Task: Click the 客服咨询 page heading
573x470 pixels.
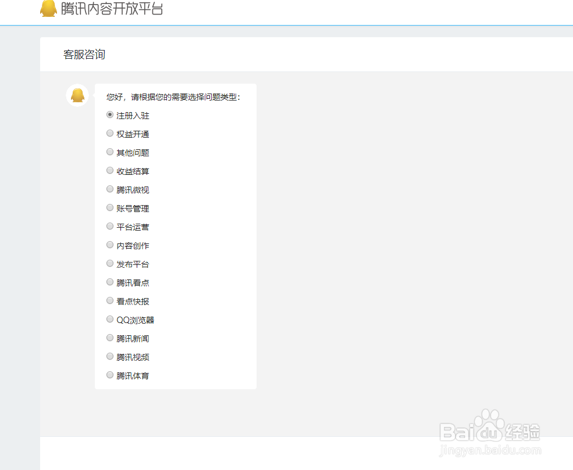Action: [x=84, y=55]
